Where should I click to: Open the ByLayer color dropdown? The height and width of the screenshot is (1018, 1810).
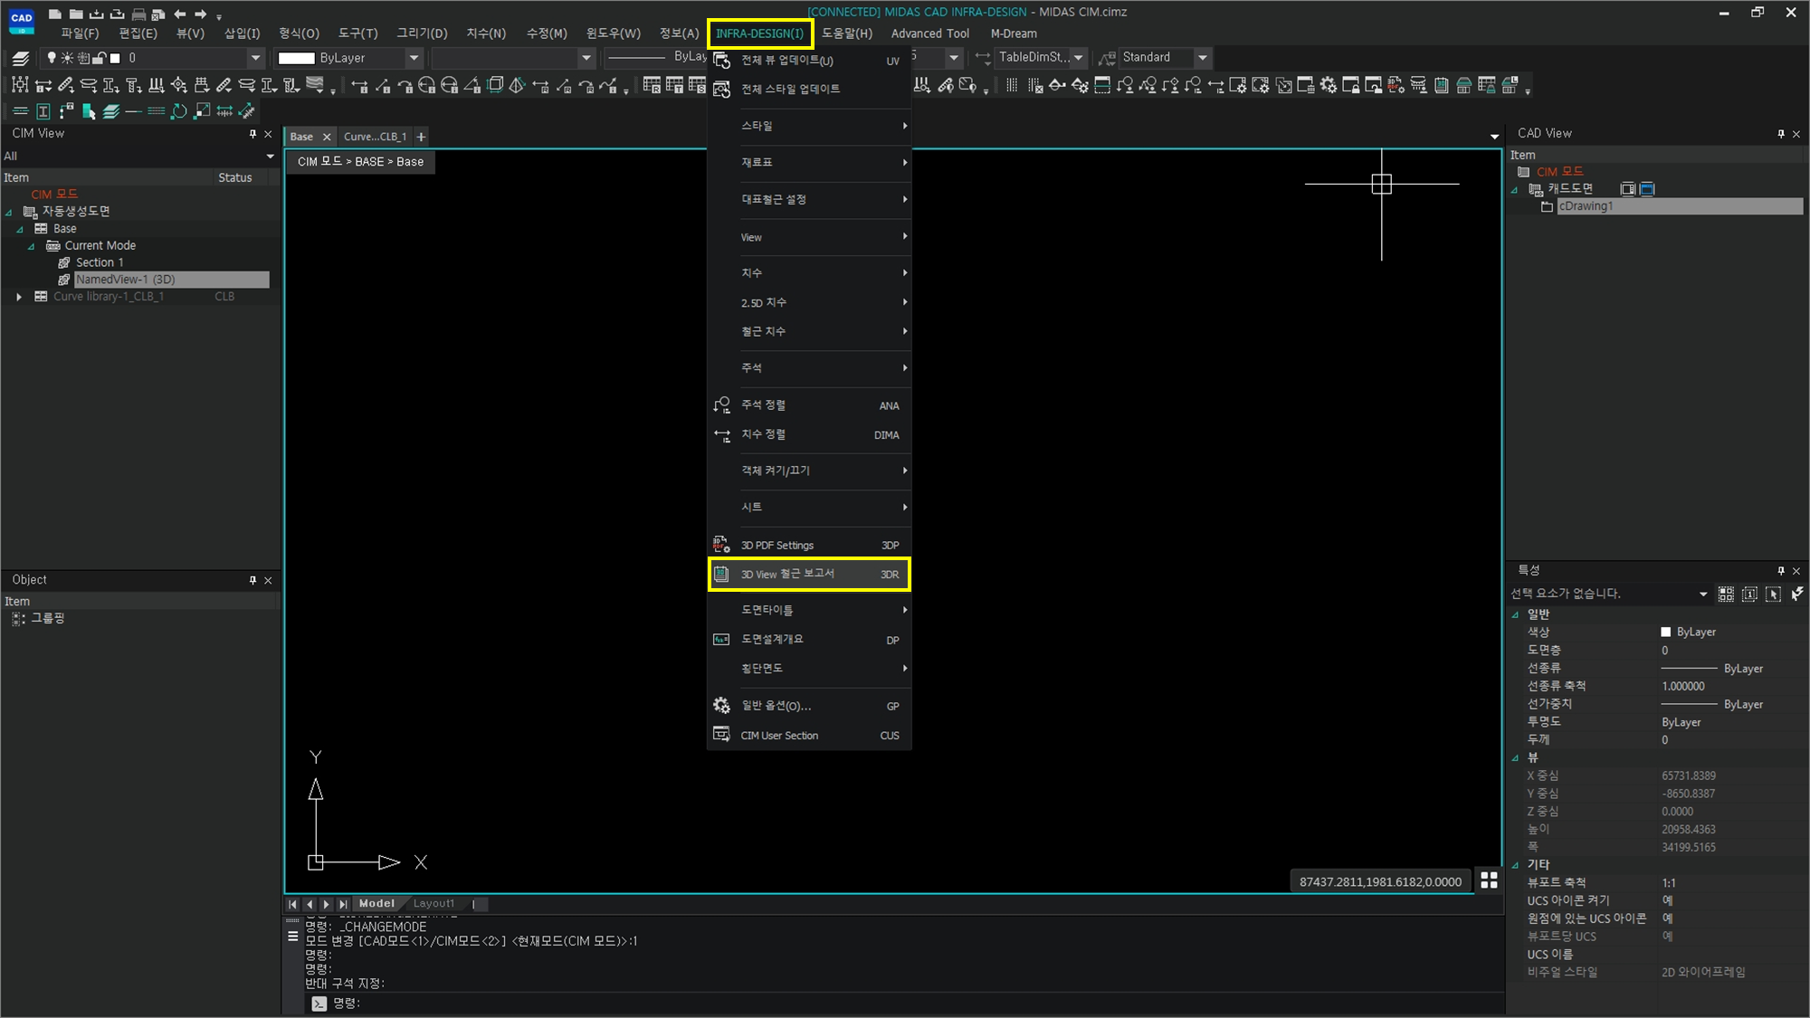[414, 58]
